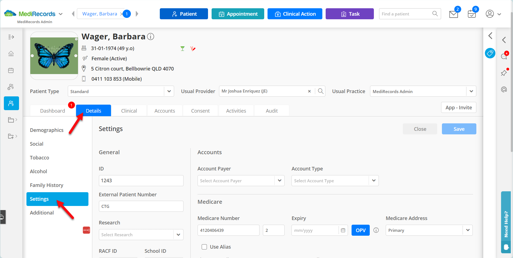Open the Select Account Payer dropdown
Screen dimensions: 513x258
[x=279, y=181]
